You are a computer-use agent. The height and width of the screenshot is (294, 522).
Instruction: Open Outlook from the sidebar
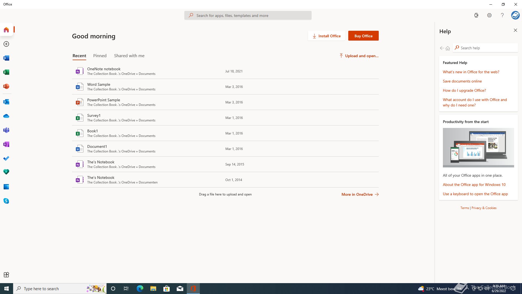click(6, 102)
